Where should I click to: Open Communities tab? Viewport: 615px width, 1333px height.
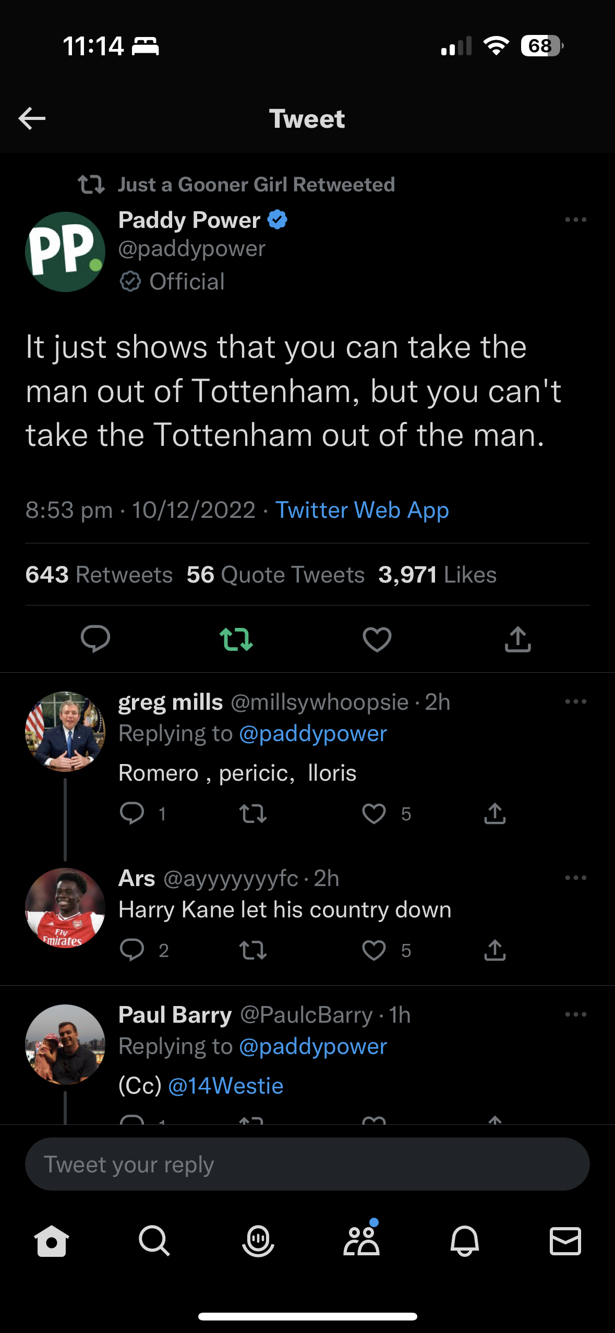coord(361,1241)
